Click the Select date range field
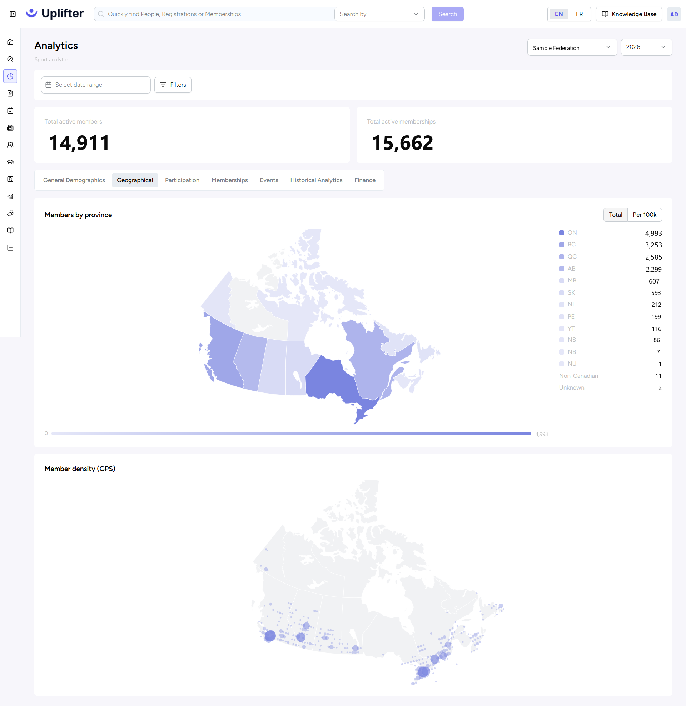Image resolution: width=686 pixels, height=706 pixels. (x=96, y=85)
